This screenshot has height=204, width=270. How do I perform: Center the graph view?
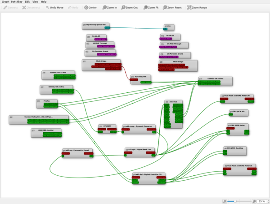coord(90,8)
